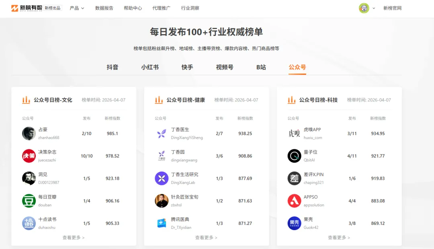Click account name 量子位
434x249 pixels.
(311, 152)
